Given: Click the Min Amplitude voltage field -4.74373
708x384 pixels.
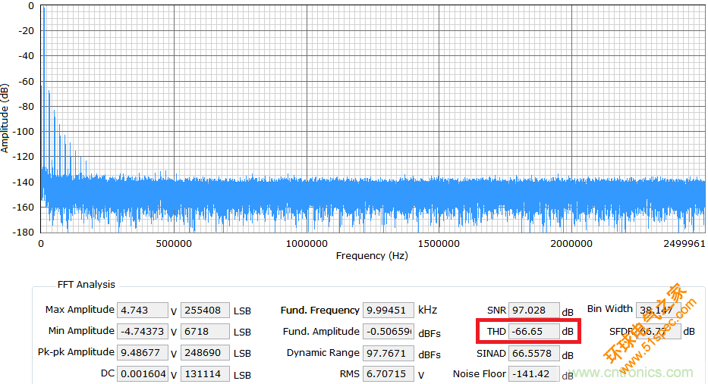Looking at the screenshot, I should click(142, 331).
